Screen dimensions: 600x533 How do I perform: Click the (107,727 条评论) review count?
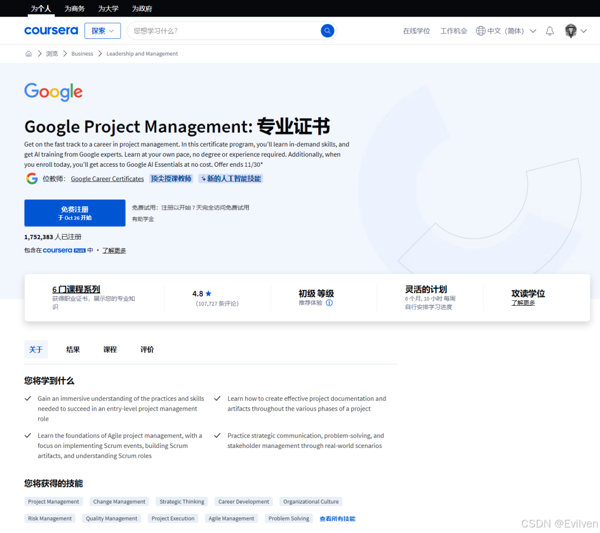point(217,303)
